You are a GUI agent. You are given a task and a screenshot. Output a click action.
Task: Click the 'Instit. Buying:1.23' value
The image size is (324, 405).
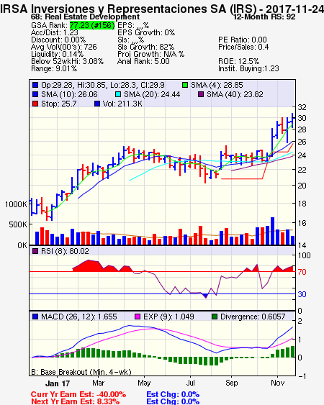(248, 69)
